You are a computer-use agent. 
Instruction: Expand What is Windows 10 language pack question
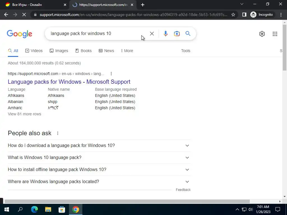[x=99, y=158]
